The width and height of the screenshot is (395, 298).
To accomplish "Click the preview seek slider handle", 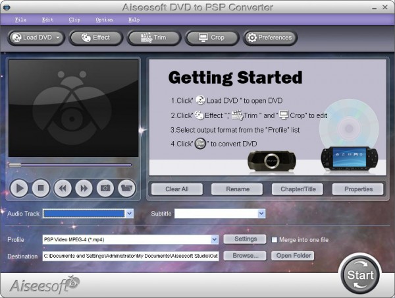I will click(15, 165).
